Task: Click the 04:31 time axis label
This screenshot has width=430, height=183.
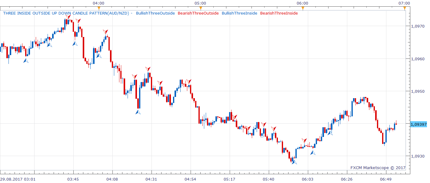Action: 151,179
